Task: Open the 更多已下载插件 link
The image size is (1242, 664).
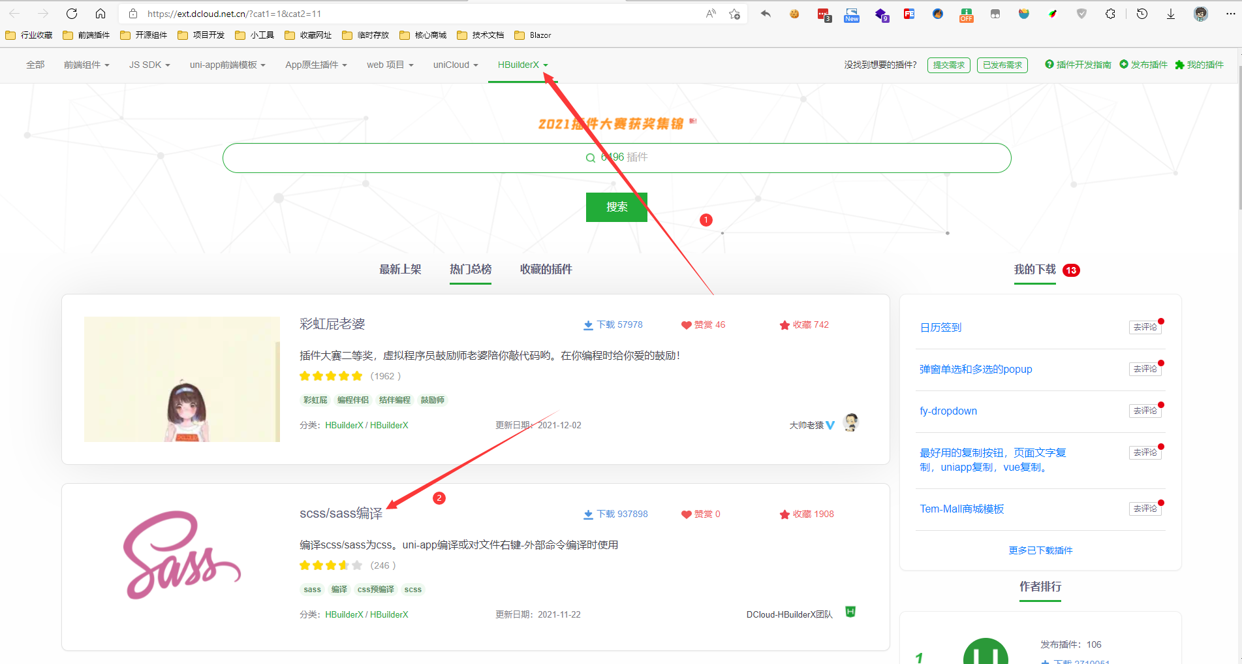Action: [1040, 550]
